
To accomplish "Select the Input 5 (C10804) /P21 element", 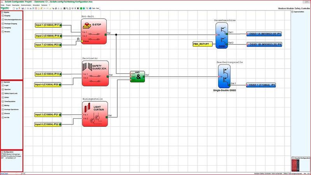I will pyautogui.click(x=48, y=115).
